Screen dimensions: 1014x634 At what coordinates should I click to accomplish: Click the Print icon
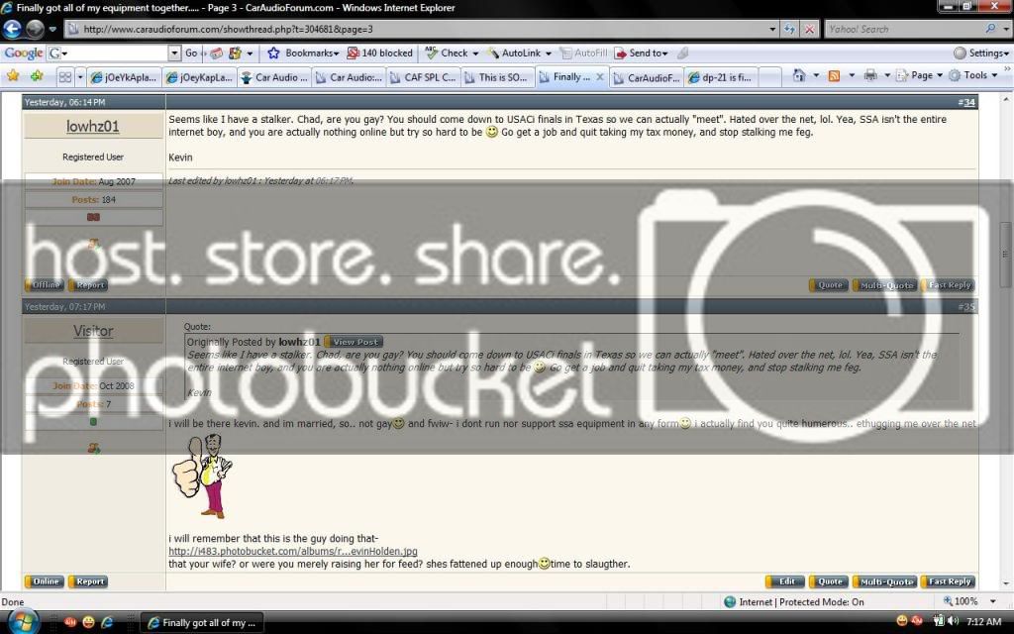[871, 75]
